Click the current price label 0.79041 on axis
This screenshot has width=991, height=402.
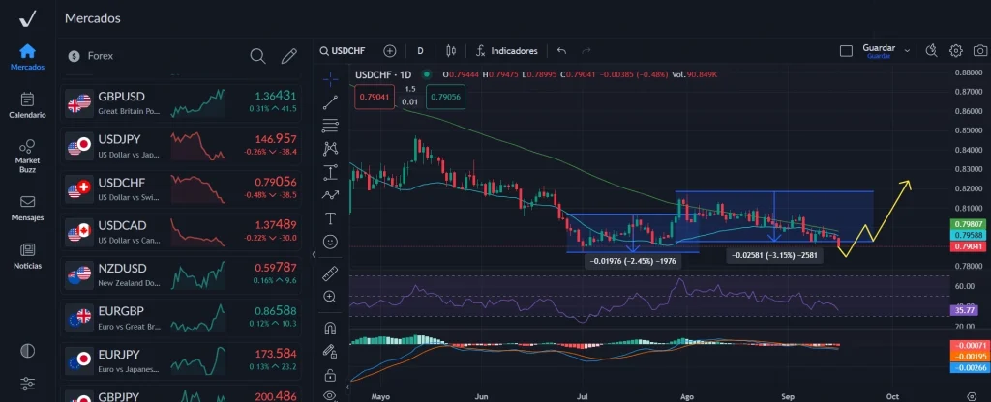point(968,246)
